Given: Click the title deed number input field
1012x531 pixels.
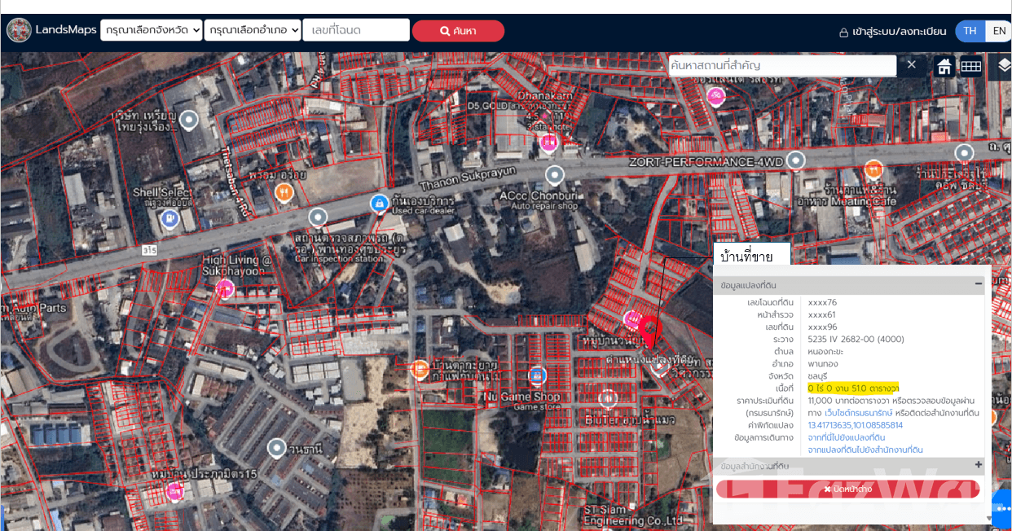Looking at the screenshot, I should 356,30.
